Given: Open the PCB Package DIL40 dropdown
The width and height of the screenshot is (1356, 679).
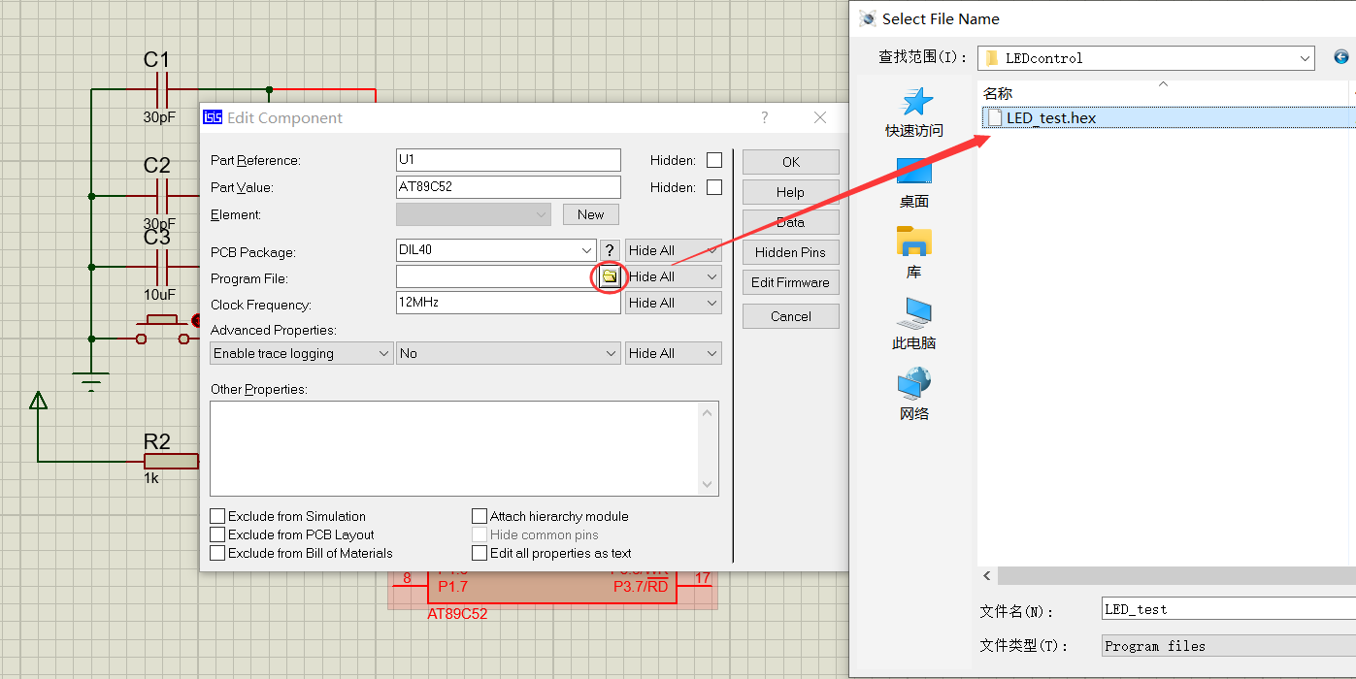Looking at the screenshot, I should point(586,250).
